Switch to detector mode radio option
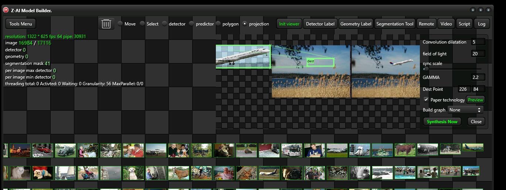506x190 pixels. point(164,24)
